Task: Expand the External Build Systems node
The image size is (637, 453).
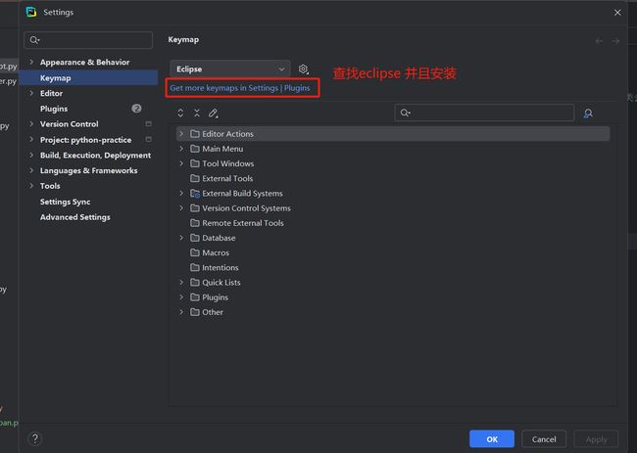Action: tap(181, 193)
